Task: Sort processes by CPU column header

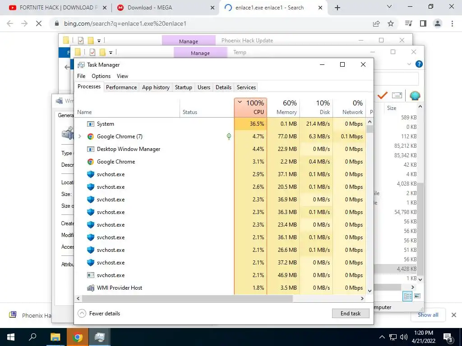Action: (250, 108)
